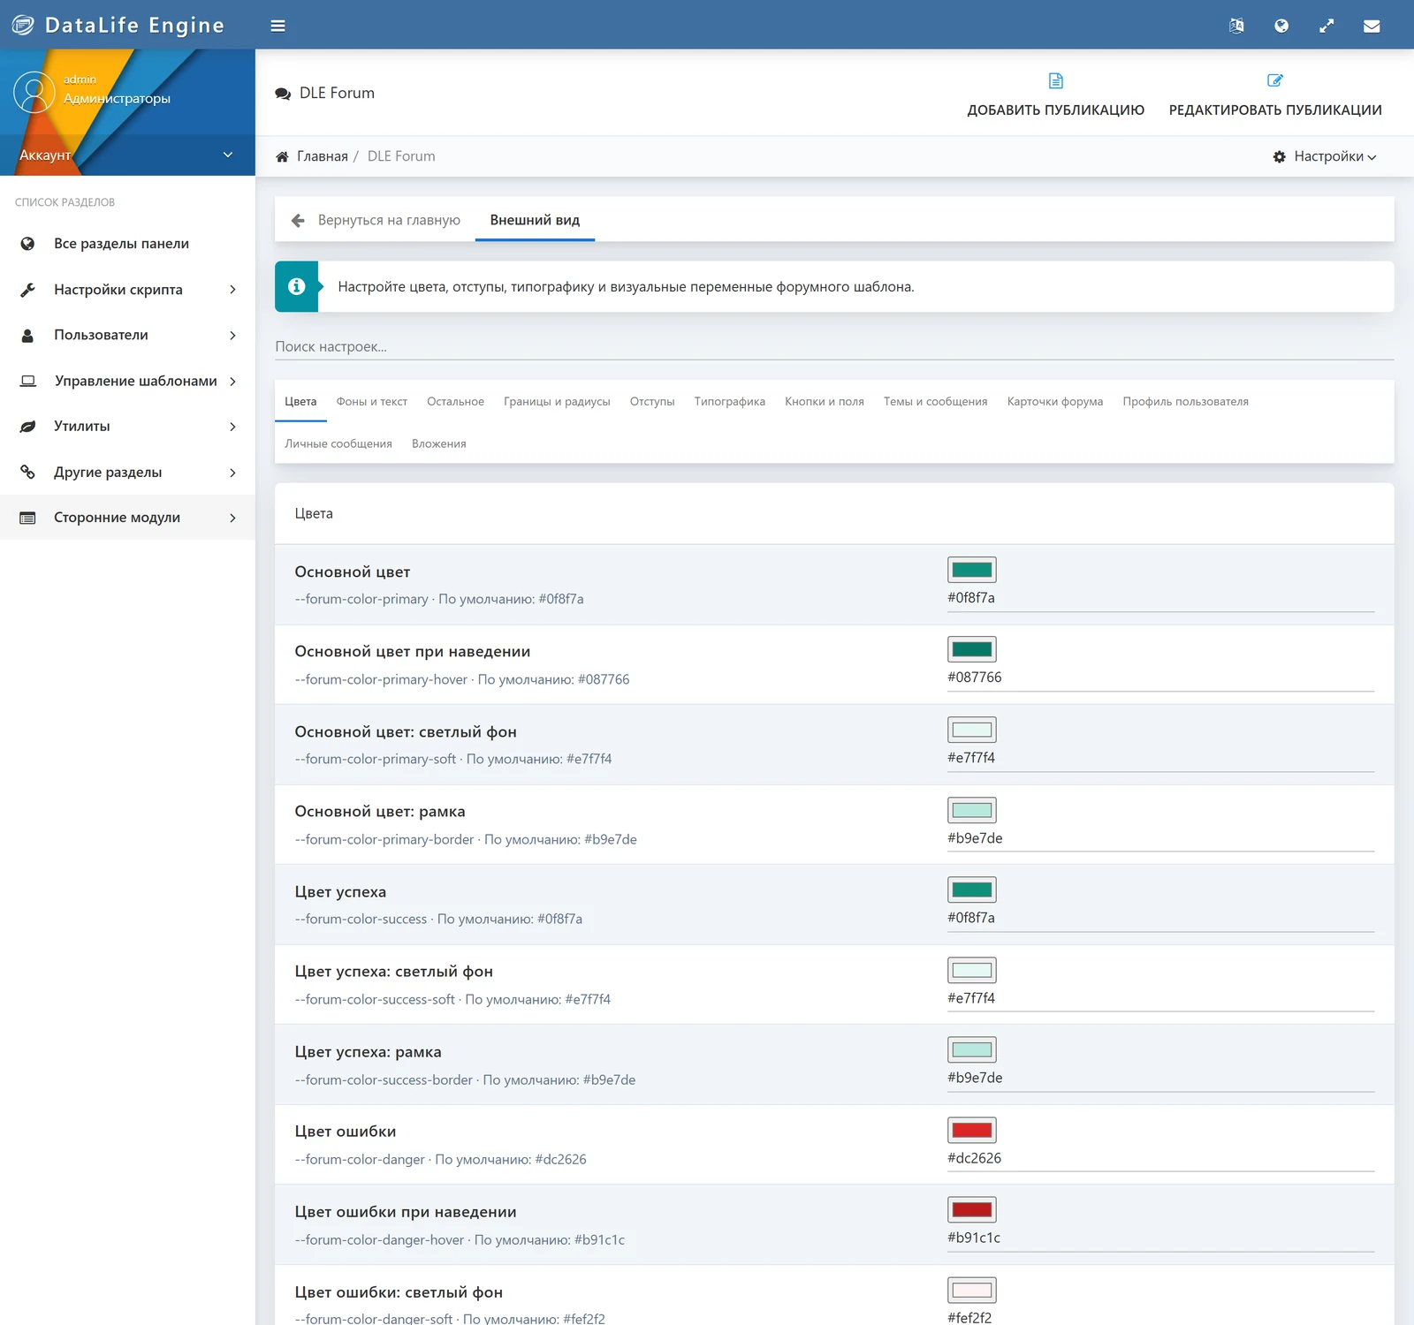1414x1325 pixels.
Task: Click the back arrow beside Вернуться на главную
Action: 298,220
